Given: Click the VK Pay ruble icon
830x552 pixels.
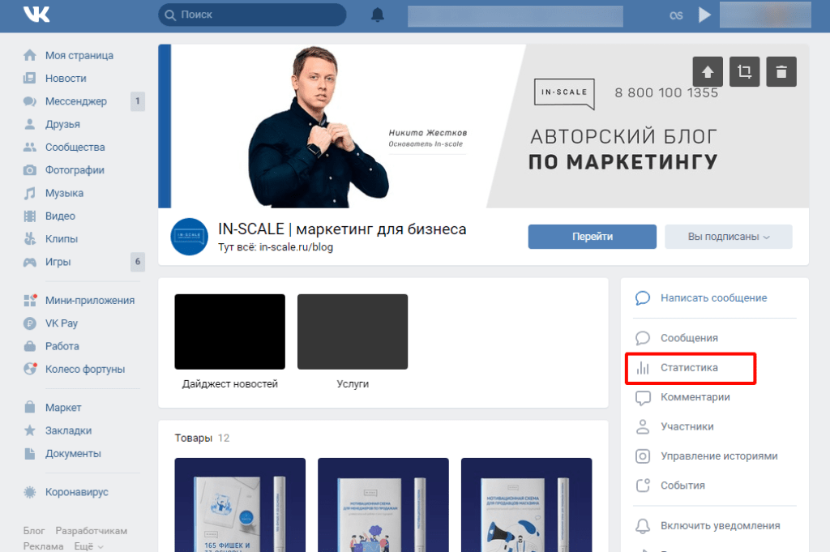Looking at the screenshot, I should pos(30,323).
